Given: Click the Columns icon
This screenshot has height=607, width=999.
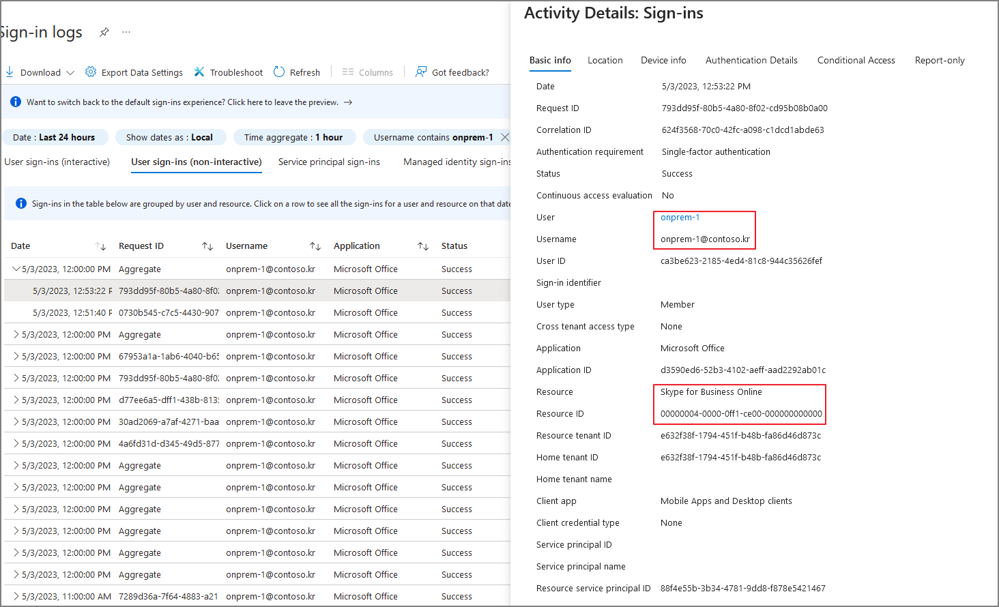Looking at the screenshot, I should (348, 72).
